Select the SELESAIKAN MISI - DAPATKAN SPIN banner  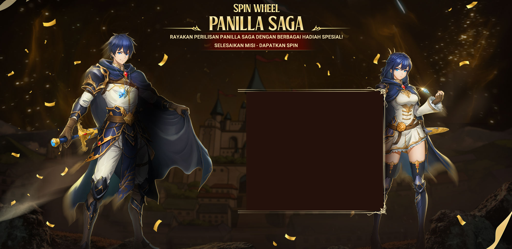pyautogui.click(x=256, y=45)
